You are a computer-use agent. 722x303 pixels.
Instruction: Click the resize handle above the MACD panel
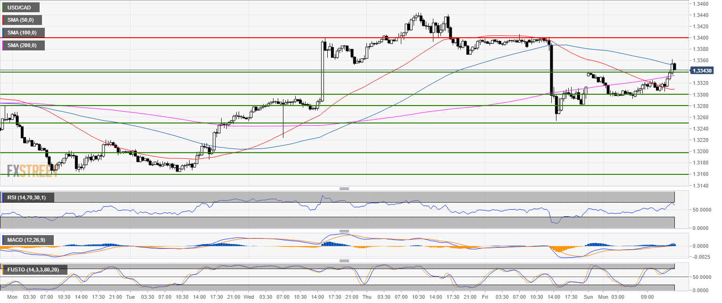click(344, 231)
